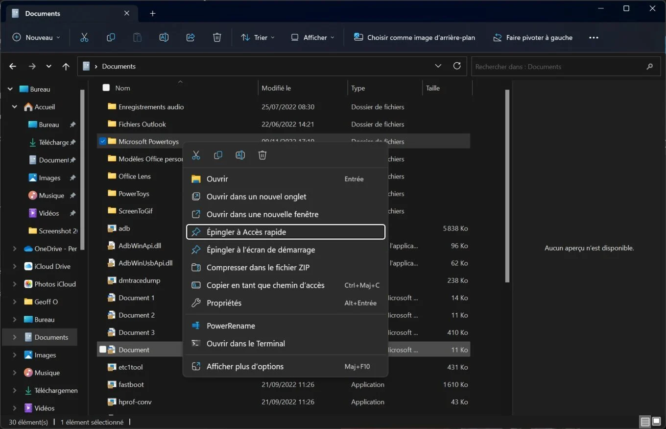Click the Rename icon in the top toolbar
This screenshot has height=429, width=666.
(164, 37)
